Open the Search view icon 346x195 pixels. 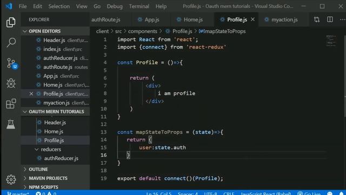(11, 42)
